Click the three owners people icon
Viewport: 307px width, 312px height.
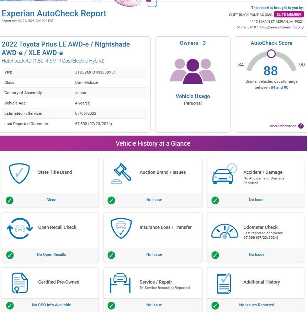click(x=192, y=70)
